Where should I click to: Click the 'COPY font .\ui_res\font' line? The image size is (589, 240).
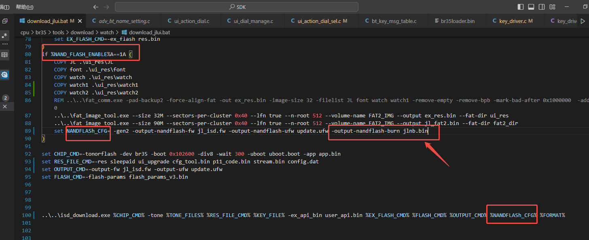[90, 70]
